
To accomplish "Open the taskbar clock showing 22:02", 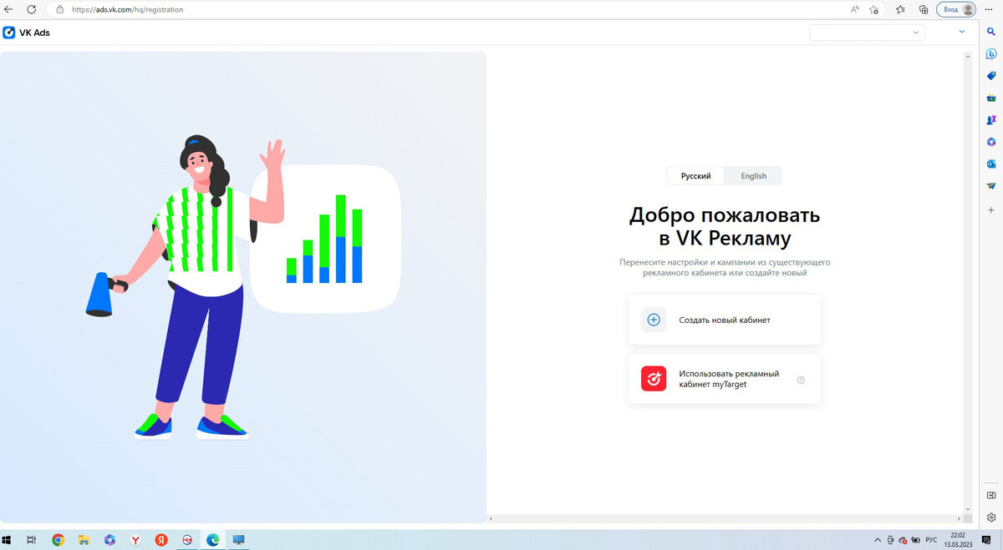I will coord(958,540).
